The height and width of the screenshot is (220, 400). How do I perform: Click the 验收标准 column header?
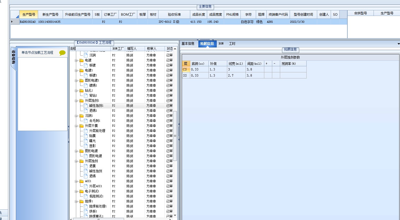click(x=174, y=14)
